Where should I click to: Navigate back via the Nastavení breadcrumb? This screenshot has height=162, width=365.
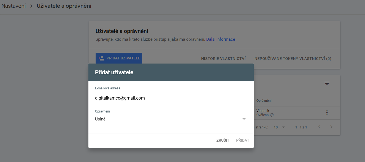tap(13, 5)
